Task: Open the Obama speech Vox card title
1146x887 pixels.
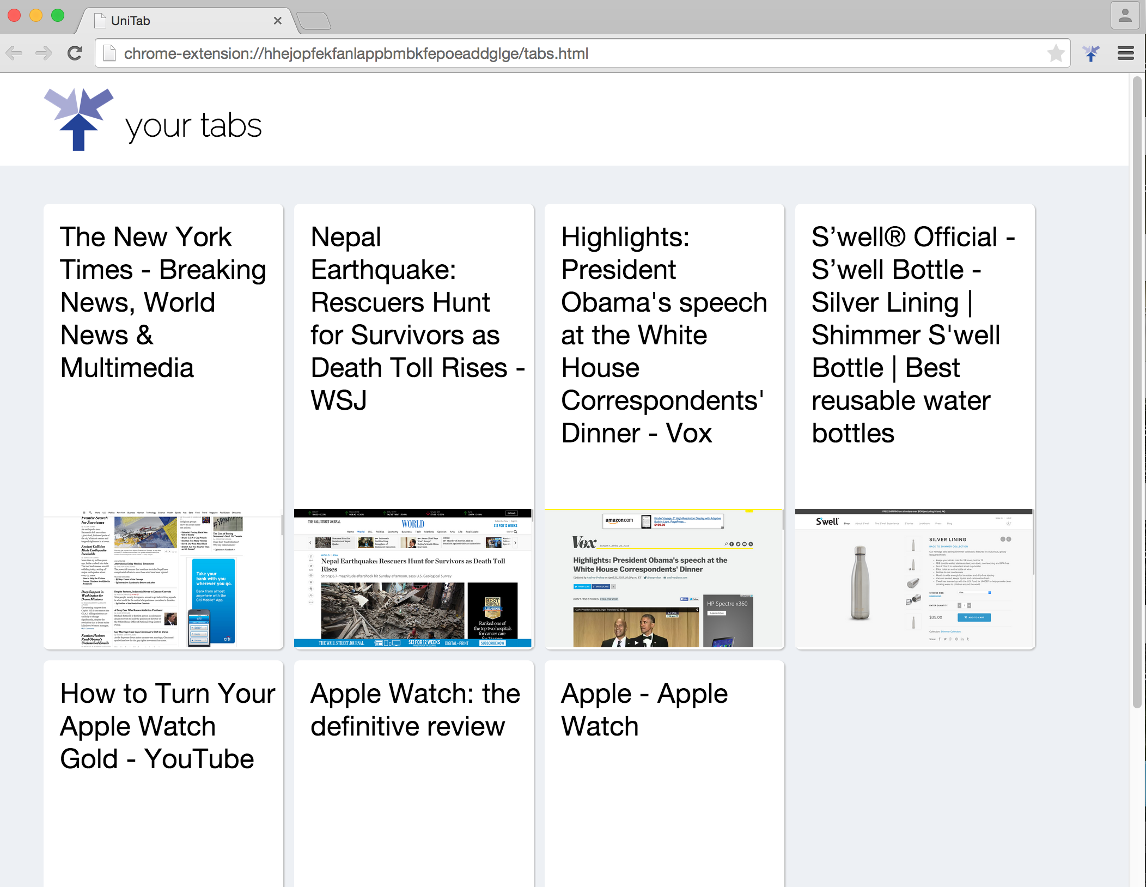Action: tap(663, 335)
